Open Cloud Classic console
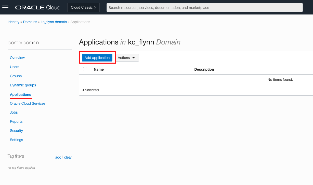The height and width of the screenshot is (185, 313). 81,7
